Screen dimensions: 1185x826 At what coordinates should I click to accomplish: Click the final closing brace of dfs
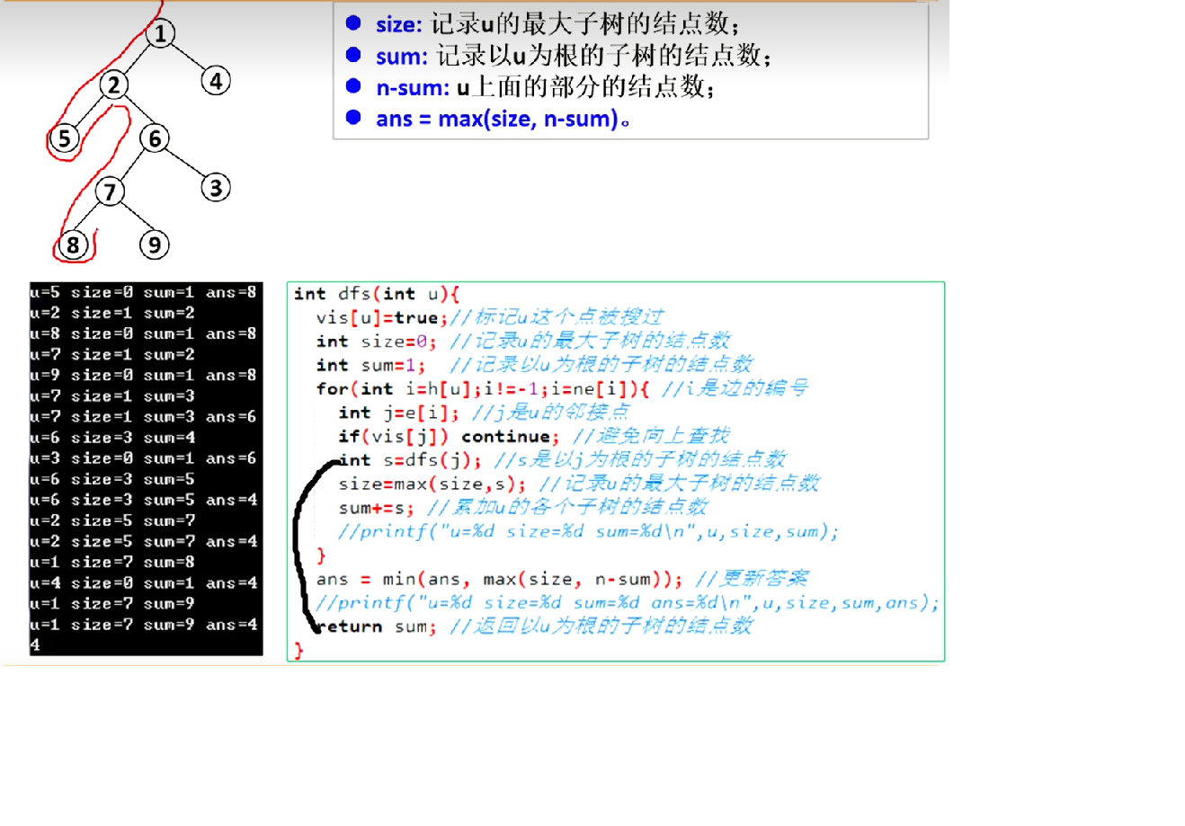tap(298, 650)
